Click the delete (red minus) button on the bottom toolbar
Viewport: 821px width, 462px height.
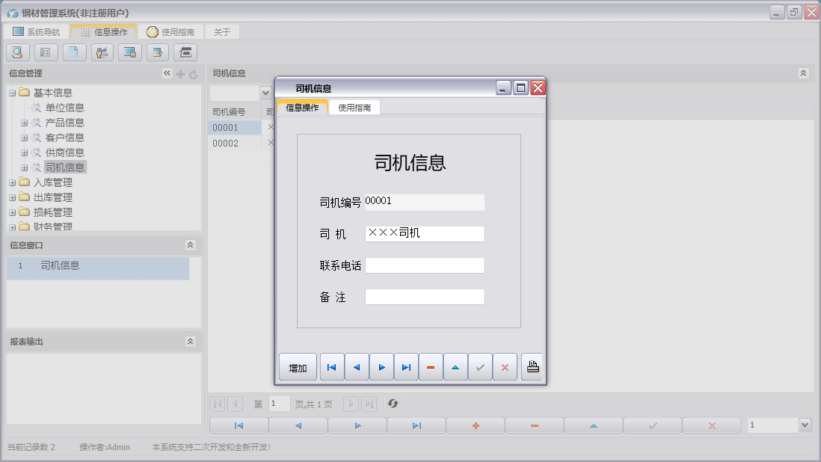[x=533, y=424]
